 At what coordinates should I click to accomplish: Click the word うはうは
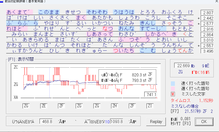tap(124, 12)
